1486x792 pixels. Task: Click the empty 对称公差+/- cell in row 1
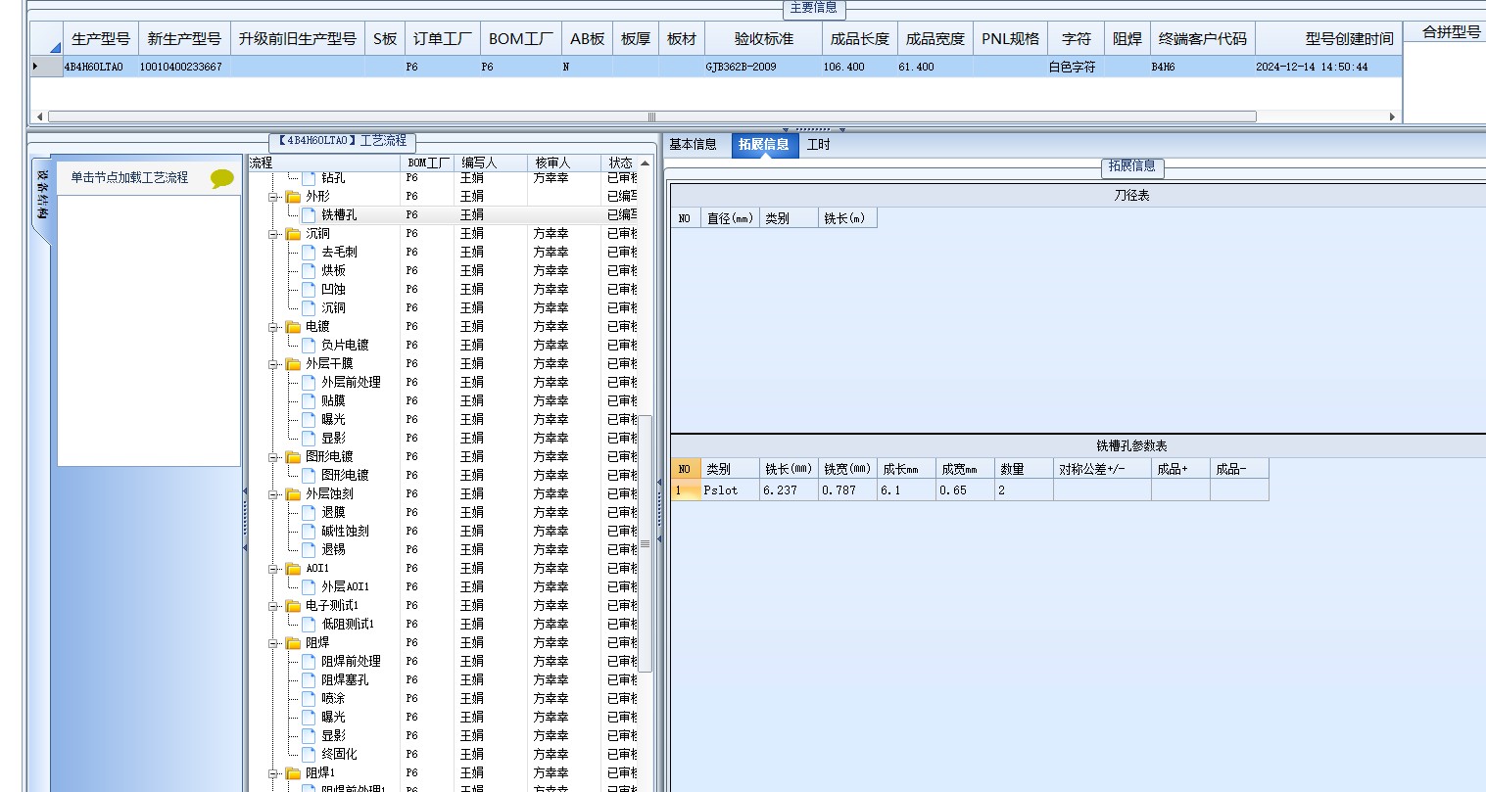click(x=1102, y=489)
